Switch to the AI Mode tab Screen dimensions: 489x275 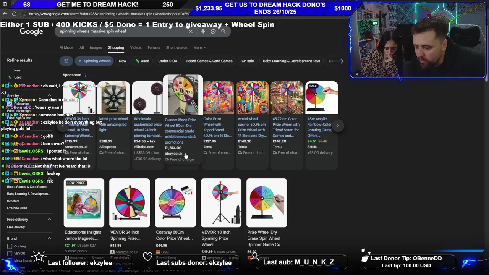coord(66,47)
